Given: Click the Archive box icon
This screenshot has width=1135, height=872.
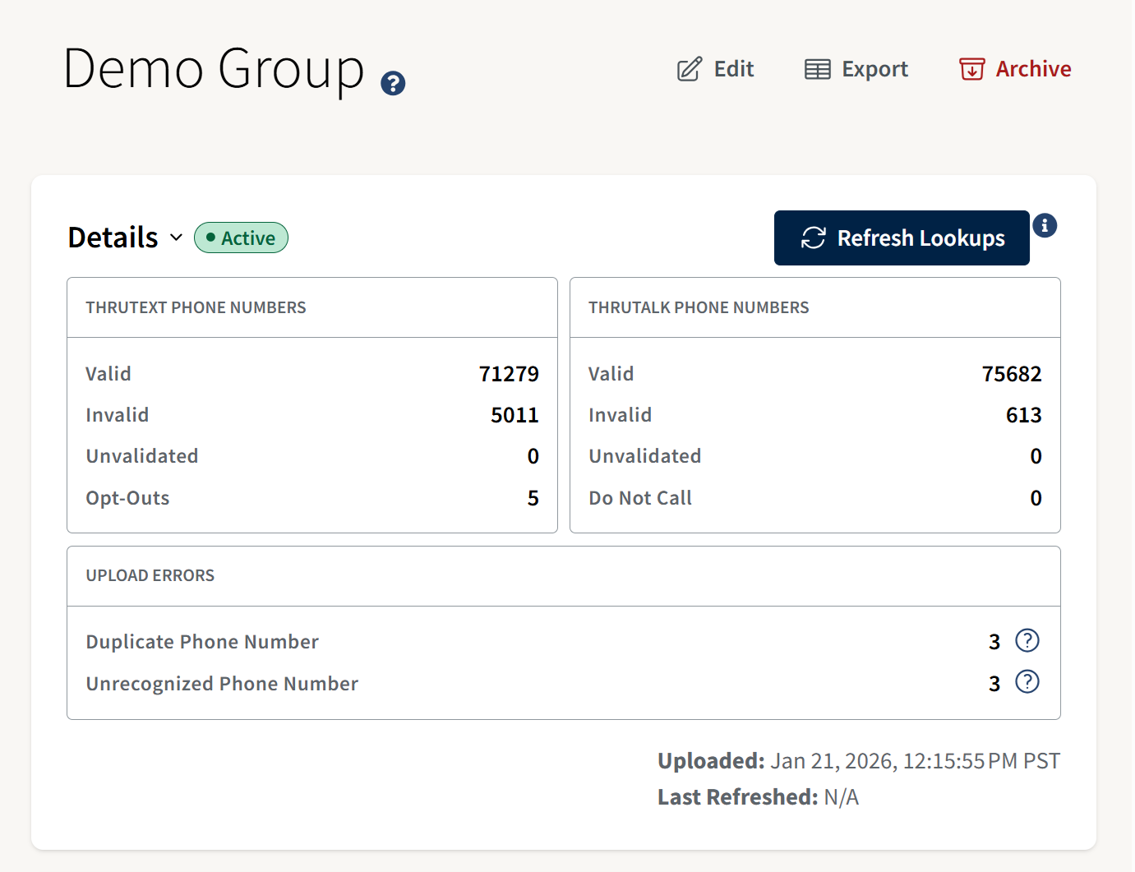Looking at the screenshot, I should point(972,70).
